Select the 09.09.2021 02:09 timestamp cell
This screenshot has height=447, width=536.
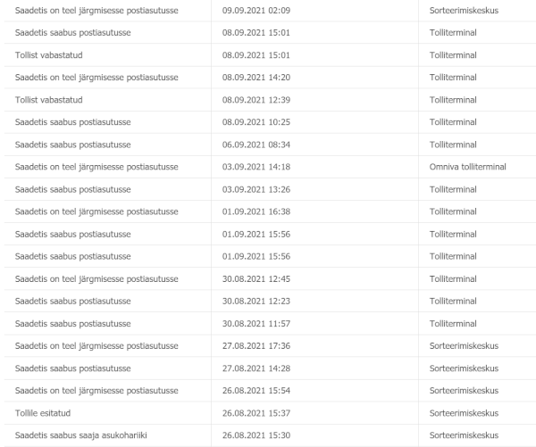256,11
